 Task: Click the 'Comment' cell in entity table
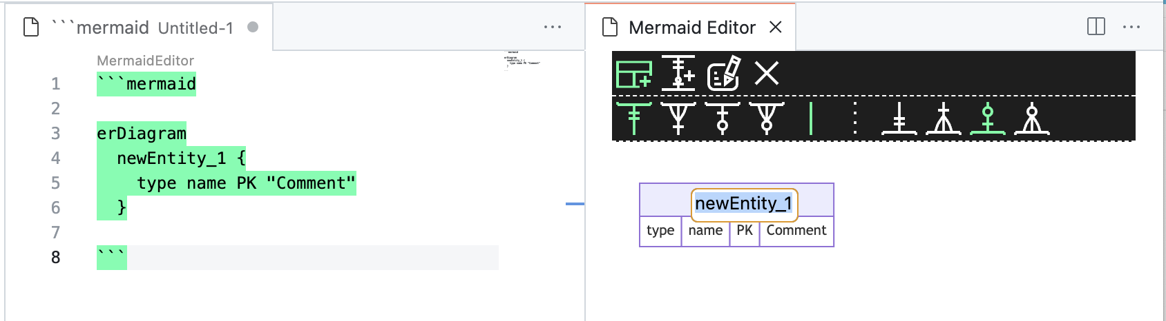[796, 231]
